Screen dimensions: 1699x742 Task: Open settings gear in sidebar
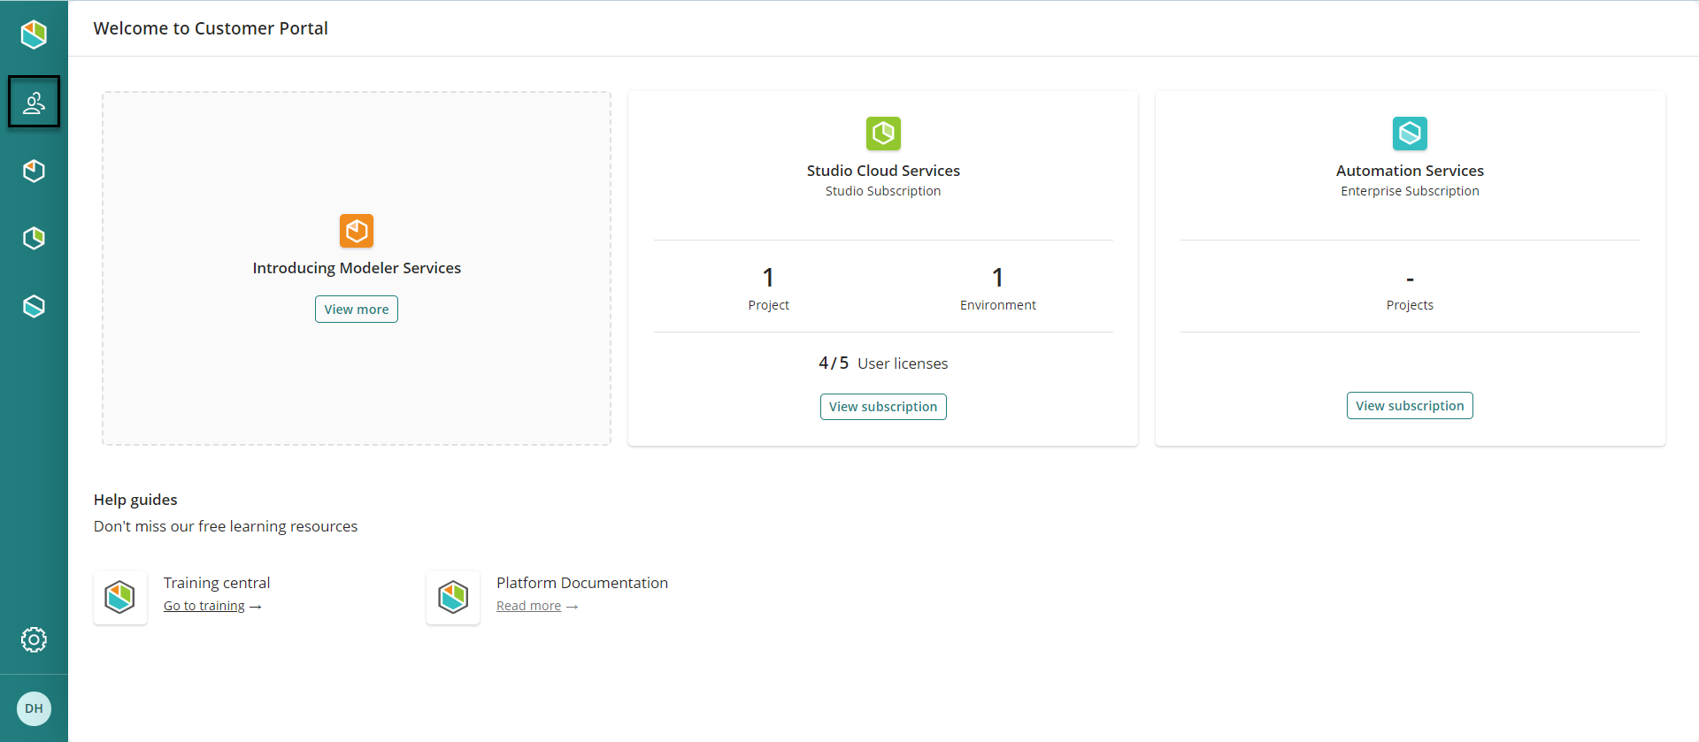click(x=34, y=639)
